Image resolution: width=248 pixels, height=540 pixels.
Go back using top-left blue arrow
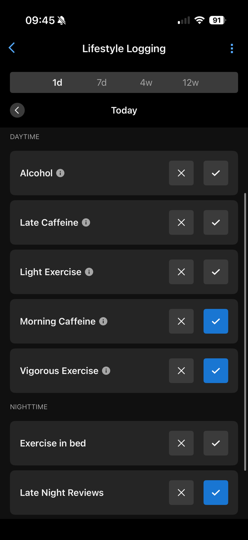click(x=12, y=48)
